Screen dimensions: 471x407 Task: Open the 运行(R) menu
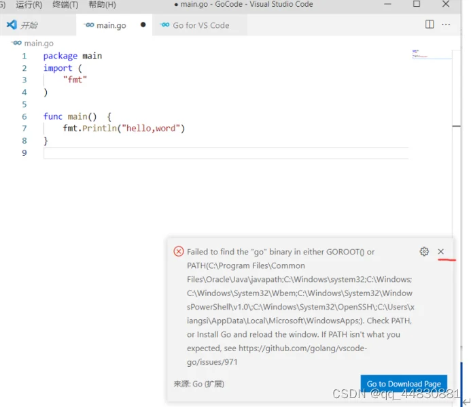click(x=29, y=5)
